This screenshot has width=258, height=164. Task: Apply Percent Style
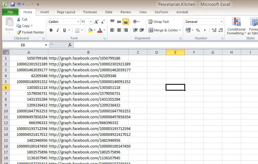(x=198, y=30)
